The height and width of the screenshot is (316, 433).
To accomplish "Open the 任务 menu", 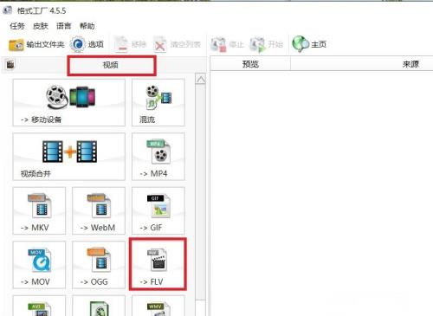I will pos(17,26).
